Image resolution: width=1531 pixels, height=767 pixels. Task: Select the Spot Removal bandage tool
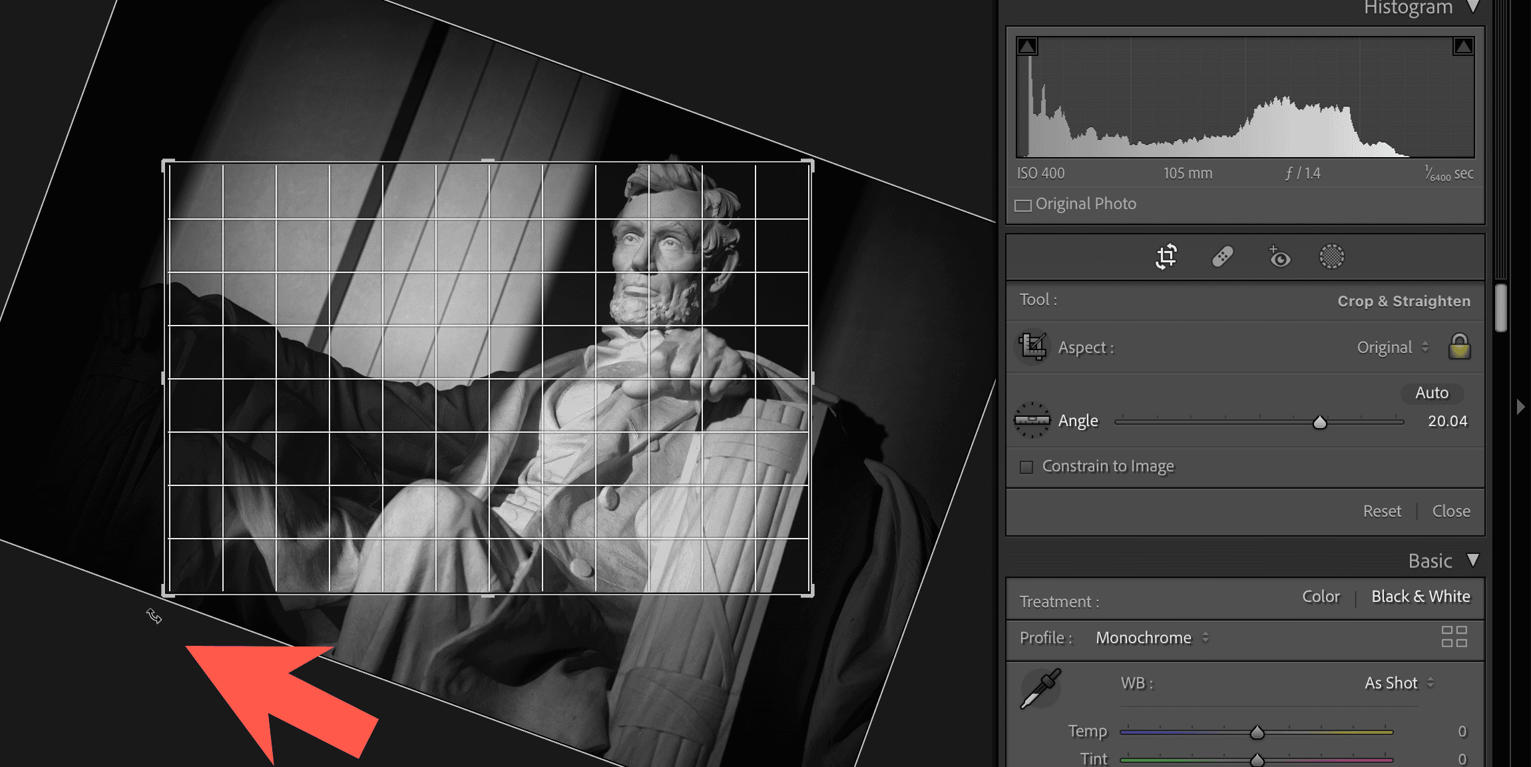pos(1223,256)
